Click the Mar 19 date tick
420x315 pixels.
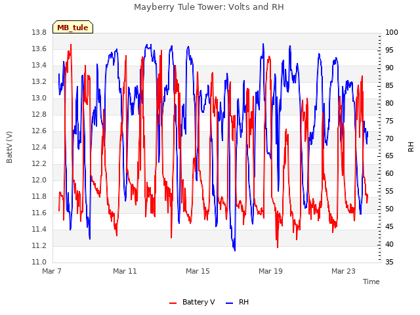point(270,271)
